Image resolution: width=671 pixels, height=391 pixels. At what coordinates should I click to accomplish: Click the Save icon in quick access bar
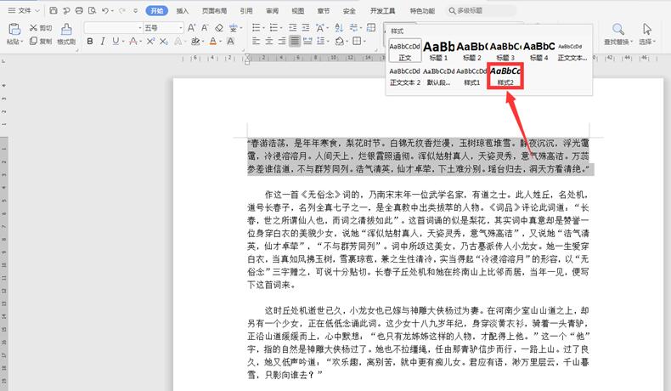[x=54, y=11]
